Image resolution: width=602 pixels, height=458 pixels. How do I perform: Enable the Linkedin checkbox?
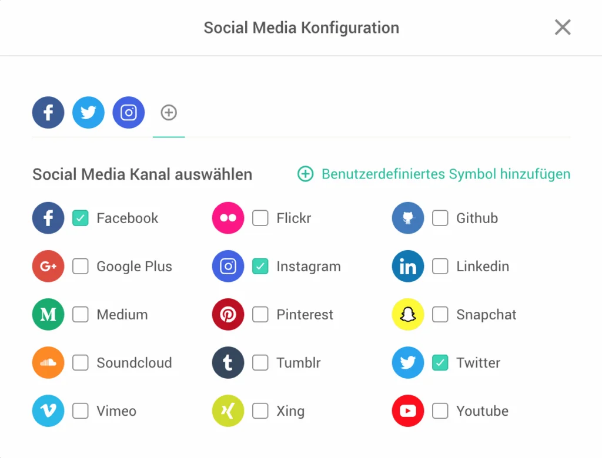[x=440, y=267]
